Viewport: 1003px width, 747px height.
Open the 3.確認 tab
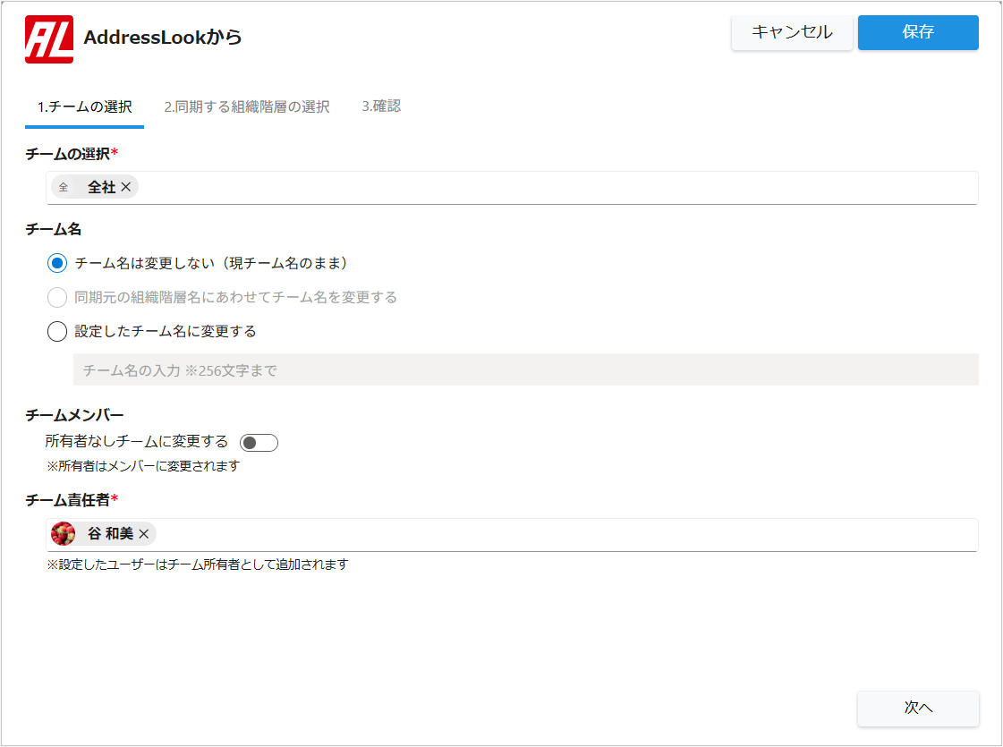381,106
